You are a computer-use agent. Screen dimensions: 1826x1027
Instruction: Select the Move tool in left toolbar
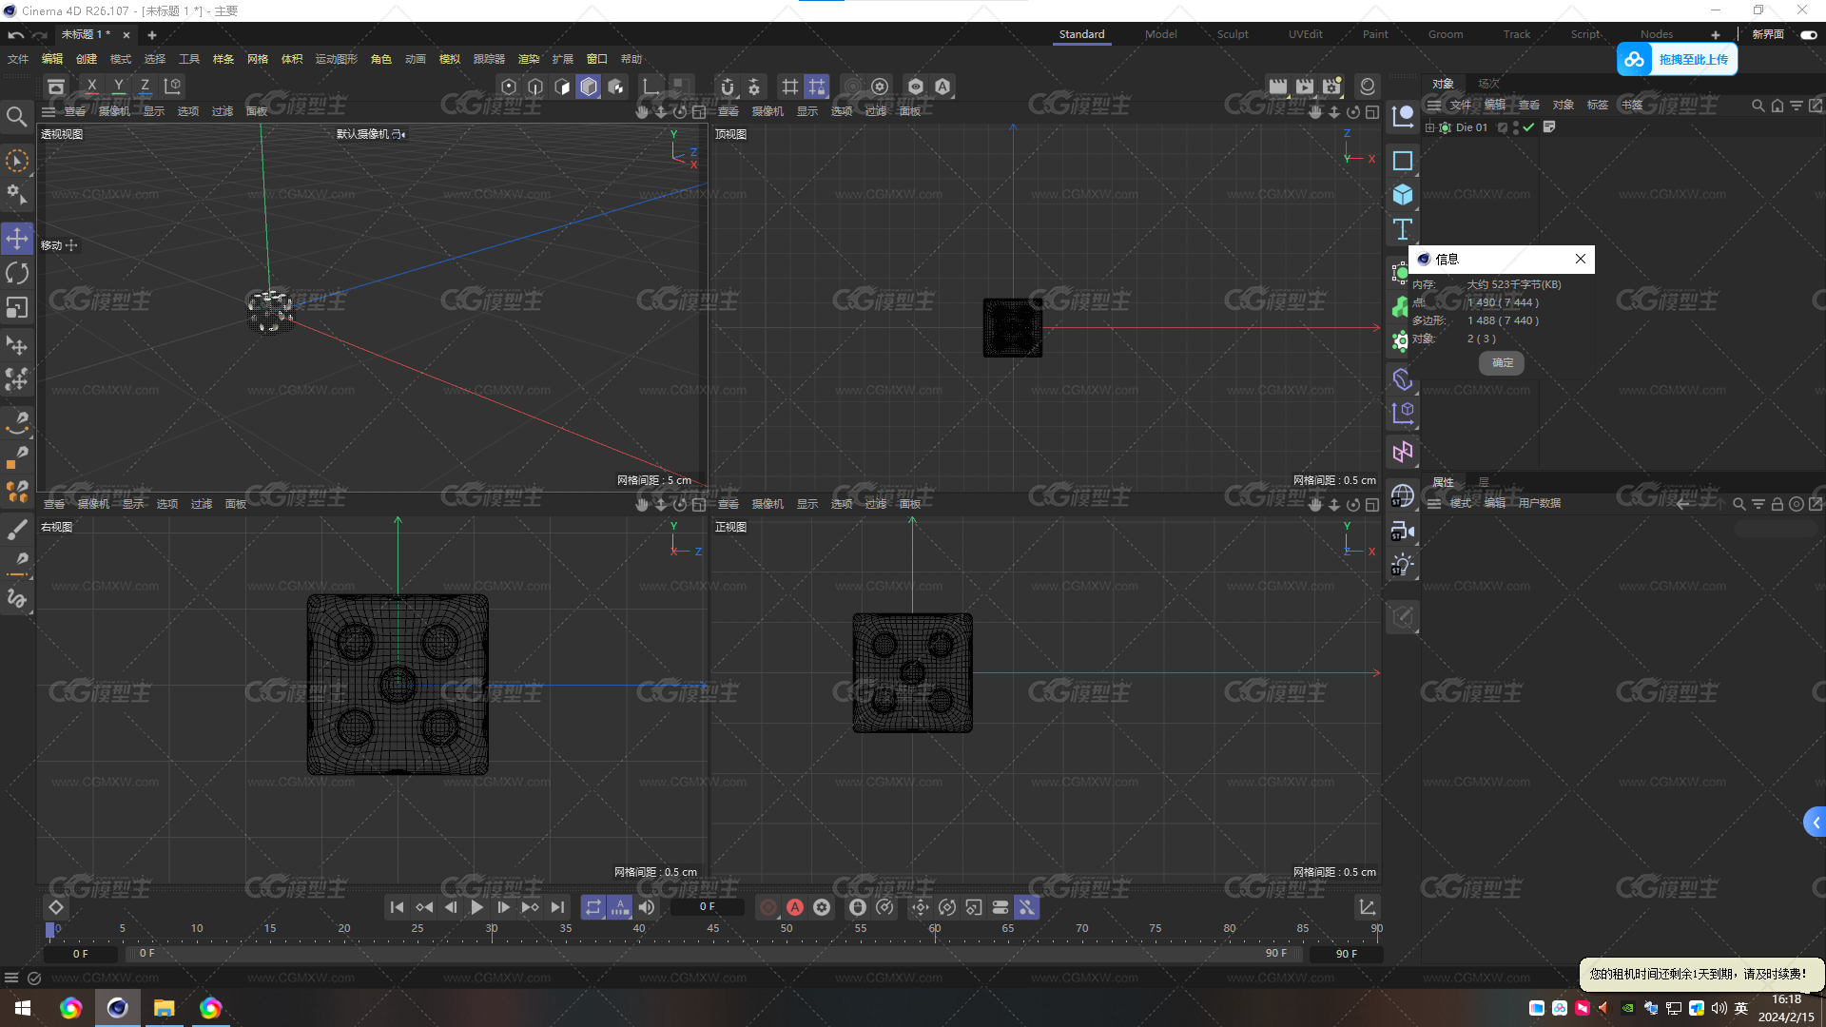point(17,239)
